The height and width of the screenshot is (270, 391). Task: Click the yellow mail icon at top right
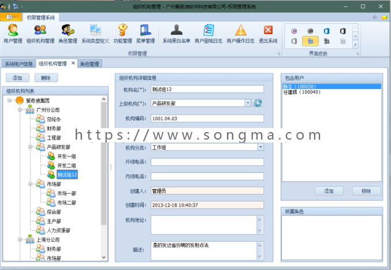coord(384,17)
